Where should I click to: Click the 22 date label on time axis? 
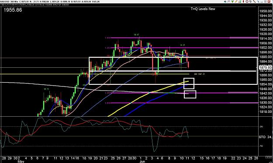(x=233, y=158)
